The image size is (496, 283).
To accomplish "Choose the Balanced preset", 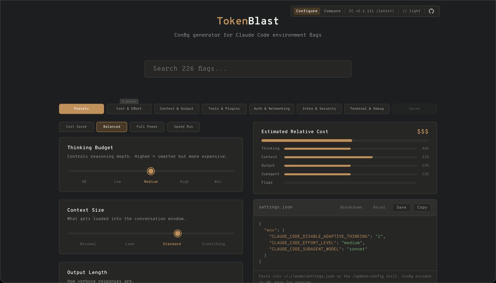I will pyautogui.click(x=112, y=127).
